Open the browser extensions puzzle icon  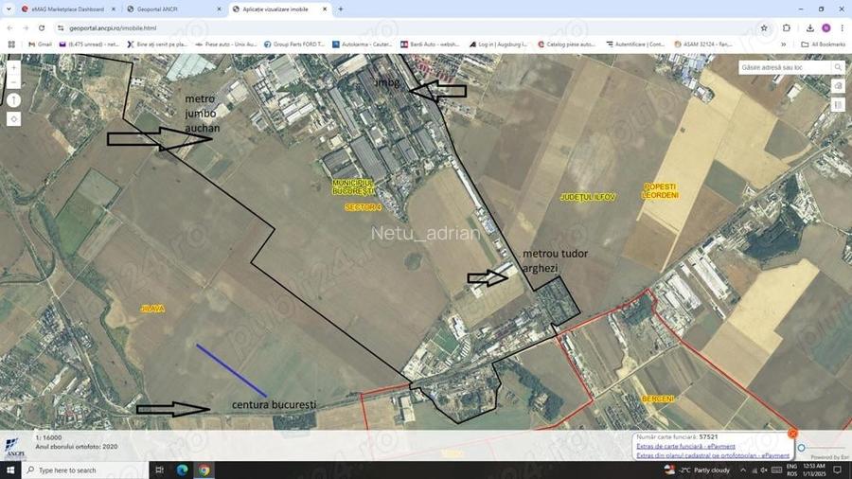(787, 27)
